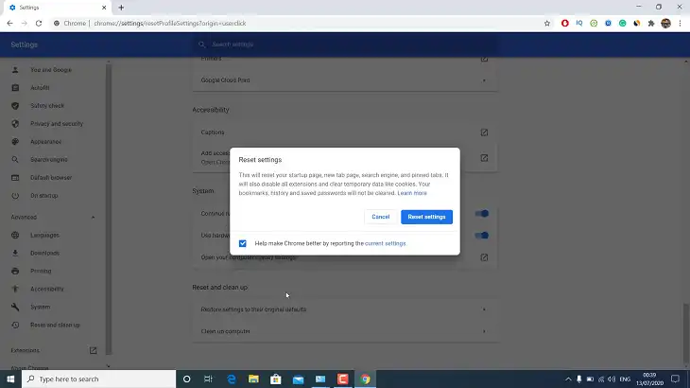This screenshot has height=388, width=690.
Task: Open Mail app from taskbar
Action: click(x=299, y=379)
